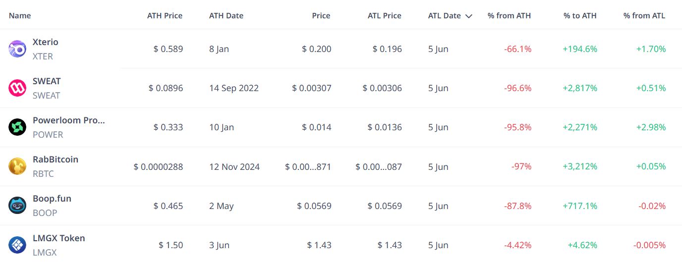
Task: Toggle ATL Date sort direction chevron
Action: pyautogui.click(x=468, y=16)
